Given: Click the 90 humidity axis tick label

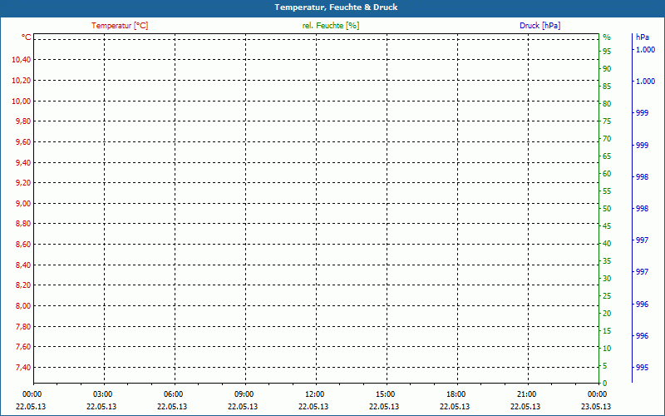Looking at the screenshot, I should point(607,69).
